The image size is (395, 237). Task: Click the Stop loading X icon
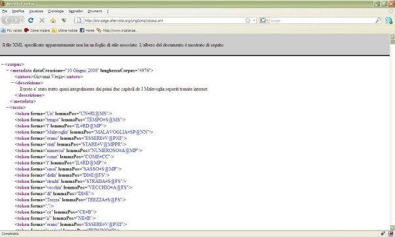tap(42, 20)
